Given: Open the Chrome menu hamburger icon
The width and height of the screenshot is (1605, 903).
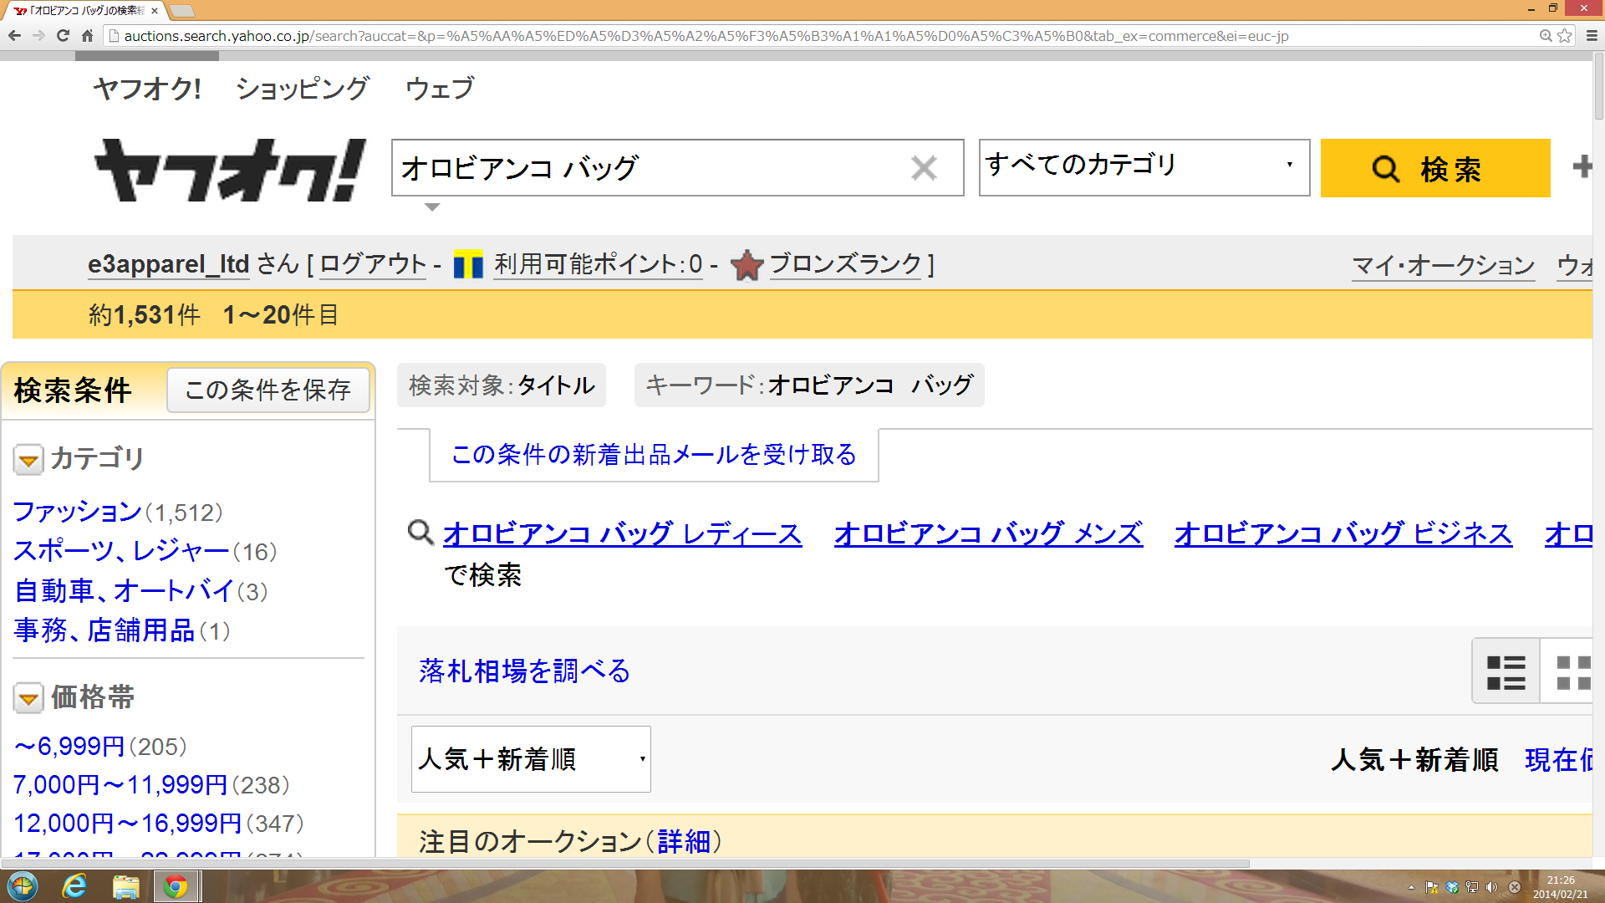Looking at the screenshot, I should pos(1592,36).
